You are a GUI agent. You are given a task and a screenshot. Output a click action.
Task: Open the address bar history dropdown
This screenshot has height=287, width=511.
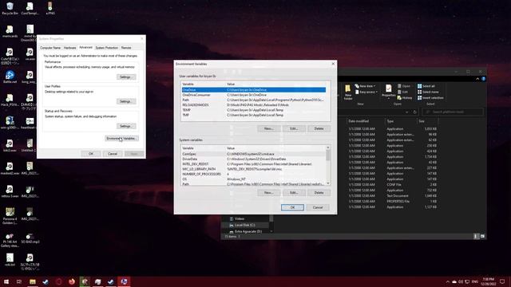(x=407, y=112)
